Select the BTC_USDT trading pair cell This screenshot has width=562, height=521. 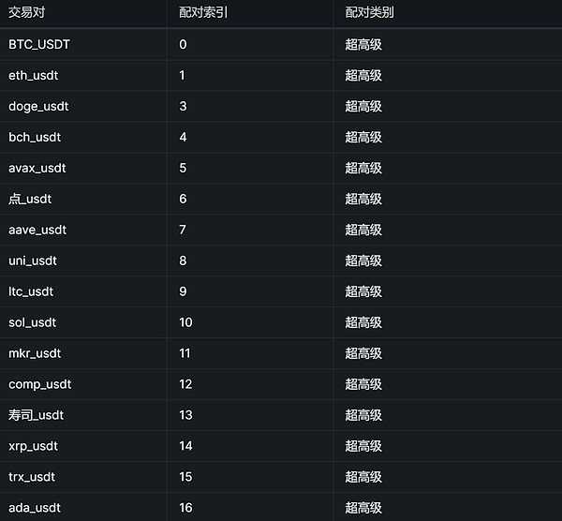[39, 44]
